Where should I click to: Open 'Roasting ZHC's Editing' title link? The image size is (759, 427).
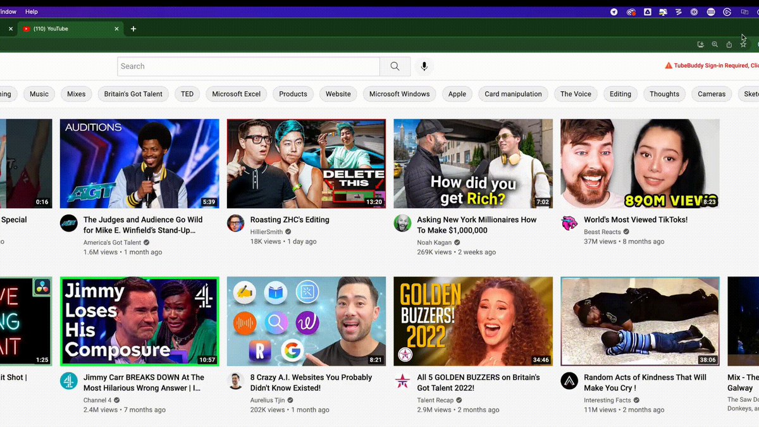pyautogui.click(x=290, y=220)
